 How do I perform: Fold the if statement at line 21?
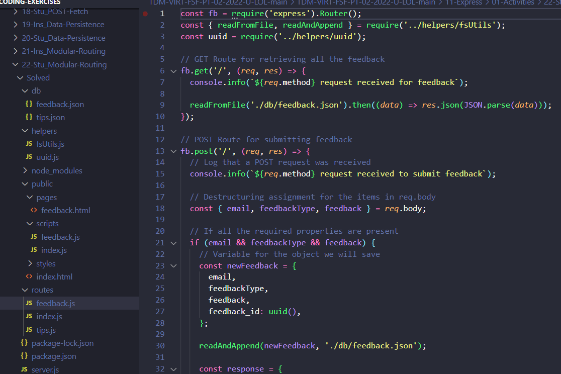pyautogui.click(x=173, y=243)
